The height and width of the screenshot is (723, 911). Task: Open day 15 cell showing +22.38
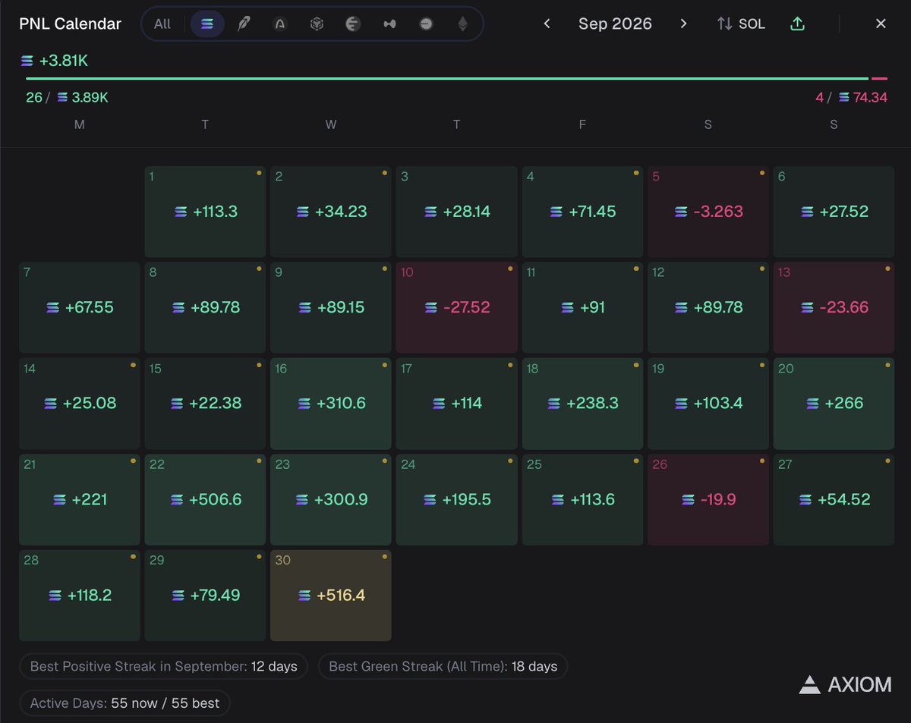coord(205,404)
